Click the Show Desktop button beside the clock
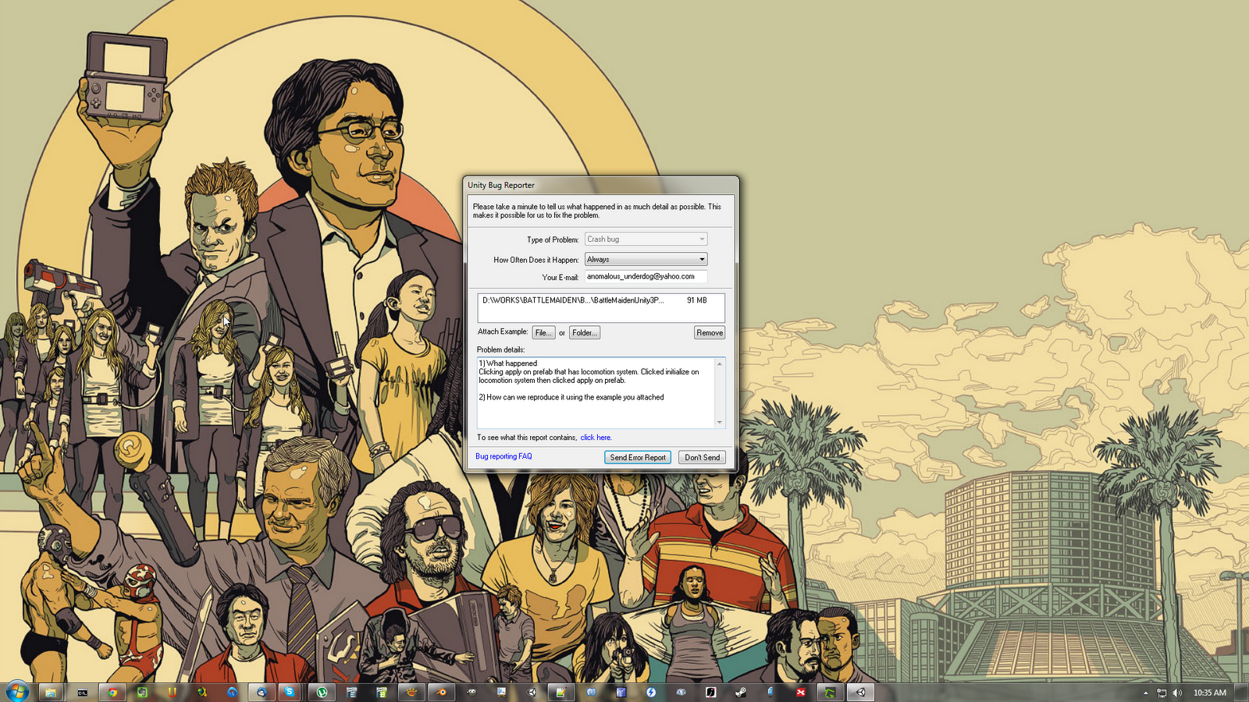This screenshot has height=702, width=1249. pos(1241,692)
